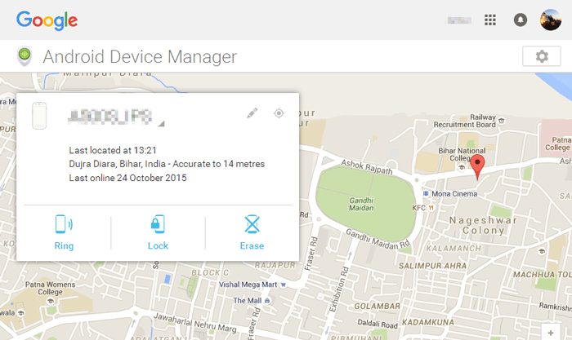Open settings gear button

click(541, 56)
